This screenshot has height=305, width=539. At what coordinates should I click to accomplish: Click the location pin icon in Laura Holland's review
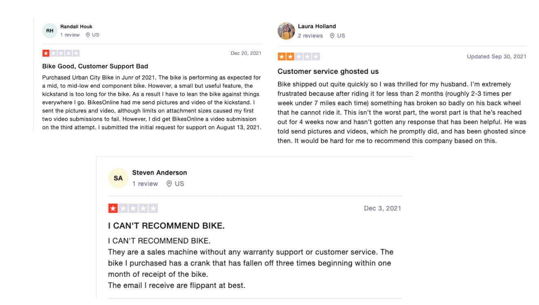coord(332,36)
